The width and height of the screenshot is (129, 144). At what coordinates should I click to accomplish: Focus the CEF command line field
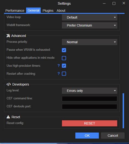click(90, 99)
